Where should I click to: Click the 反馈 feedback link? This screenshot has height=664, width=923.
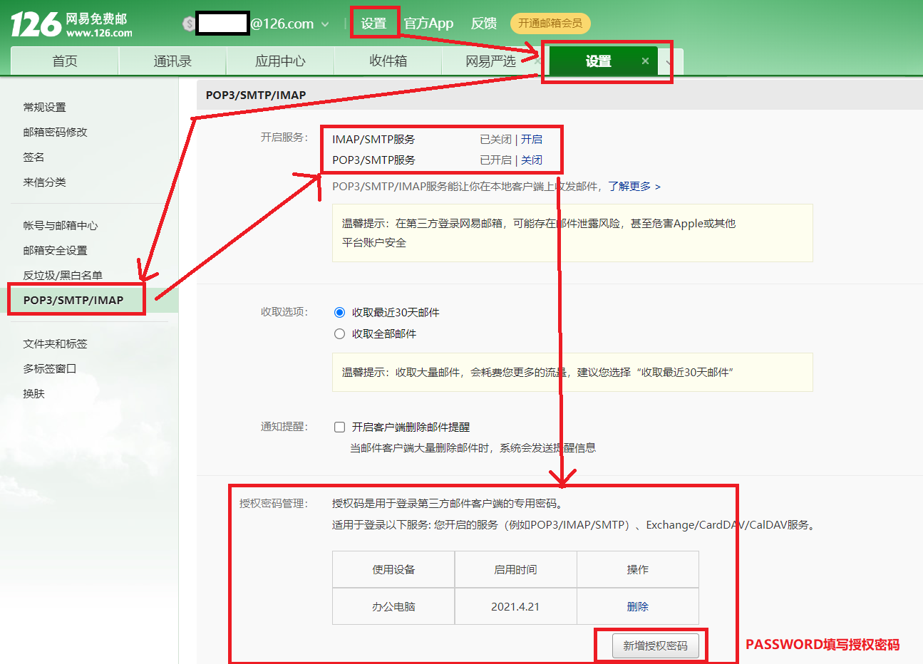pyautogui.click(x=484, y=24)
